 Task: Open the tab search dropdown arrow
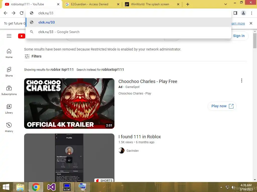(x=226, y=4)
